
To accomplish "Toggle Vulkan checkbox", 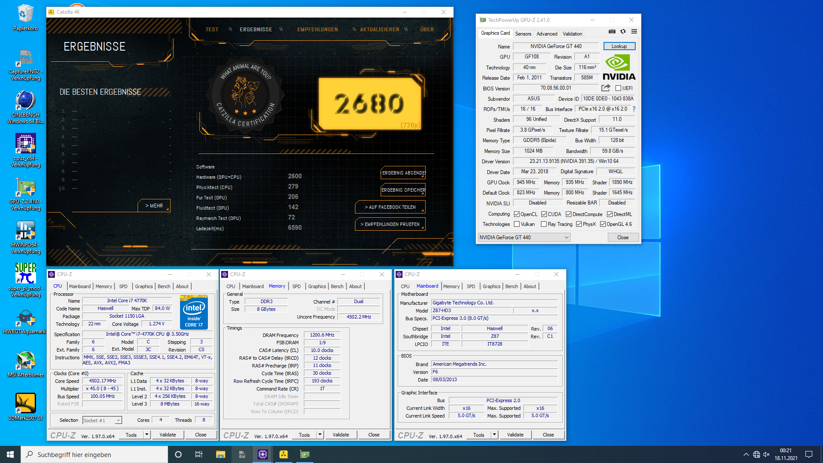I will pos(517,224).
